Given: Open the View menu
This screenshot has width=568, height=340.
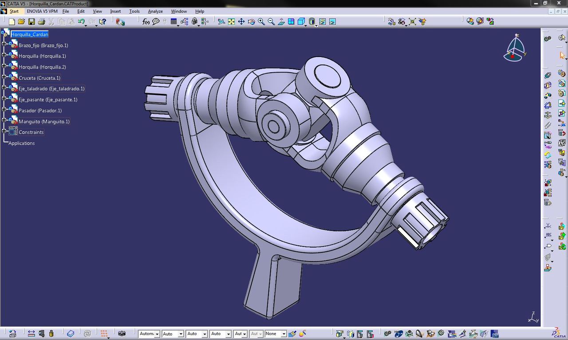Looking at the screenshot, I should tap(97, 11).
